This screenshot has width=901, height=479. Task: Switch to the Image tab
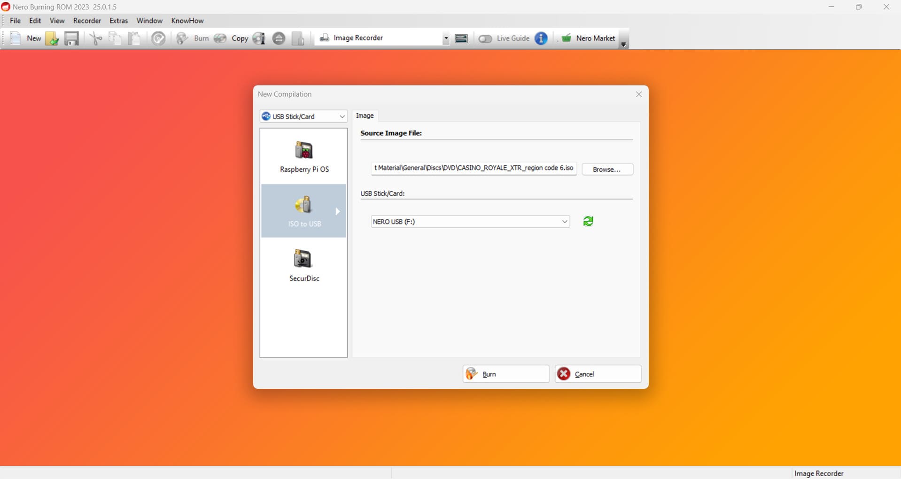click(x=365, y=116)
